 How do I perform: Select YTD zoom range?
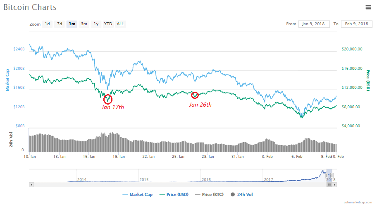108,24
